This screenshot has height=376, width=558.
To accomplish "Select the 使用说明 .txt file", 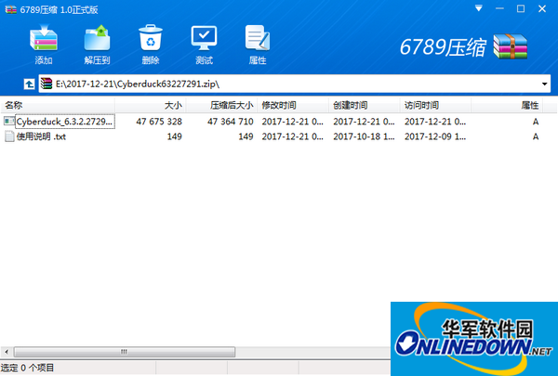I will click(x=41, y=136).
